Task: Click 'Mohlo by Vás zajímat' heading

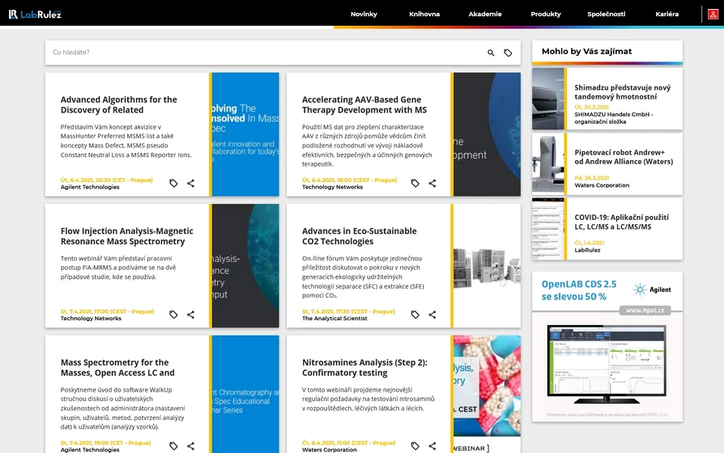Action: click(x=586, y=51)
